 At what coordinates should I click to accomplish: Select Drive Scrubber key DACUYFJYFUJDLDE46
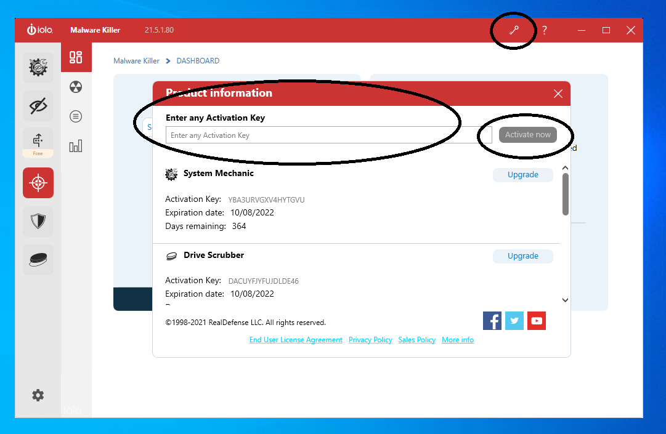(263, 281)
